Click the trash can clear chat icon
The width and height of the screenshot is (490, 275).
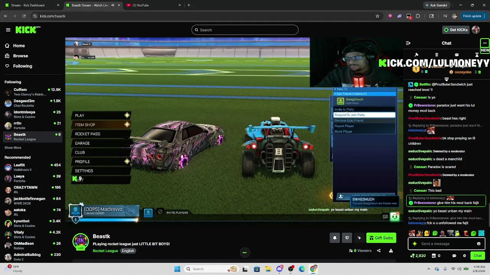pos(437,55)
